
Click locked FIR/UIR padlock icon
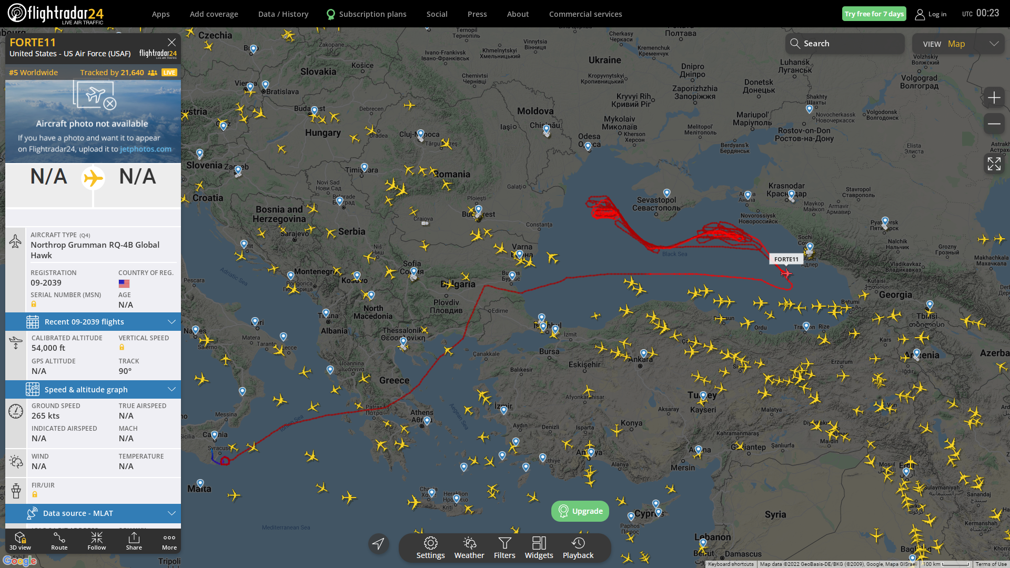35,495
